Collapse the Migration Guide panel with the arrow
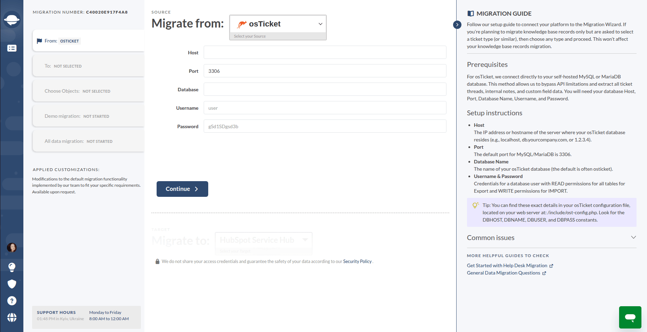Viewport: 647px width, 332px height. (457, 25)
